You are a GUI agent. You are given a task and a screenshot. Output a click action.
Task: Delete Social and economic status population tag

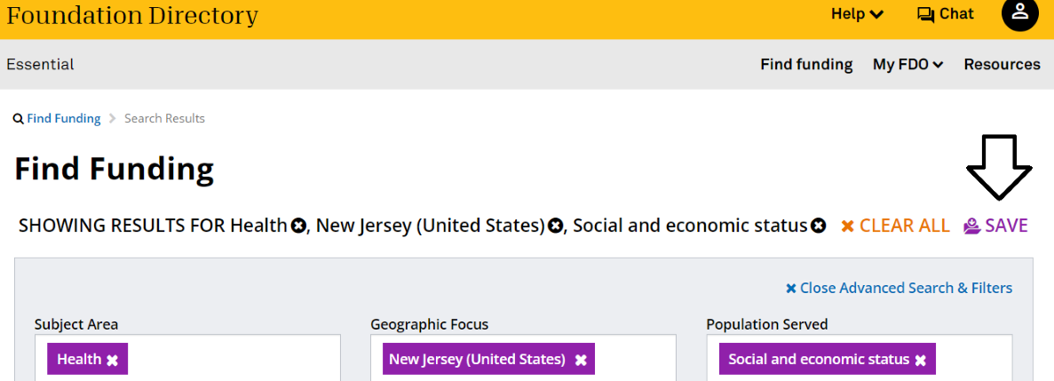[x=921, y=360]
